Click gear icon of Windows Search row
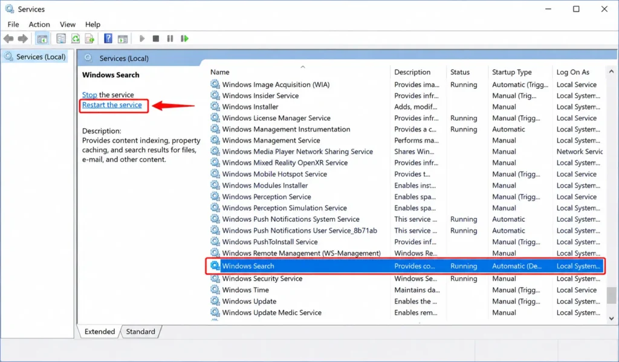 point(215,266)
